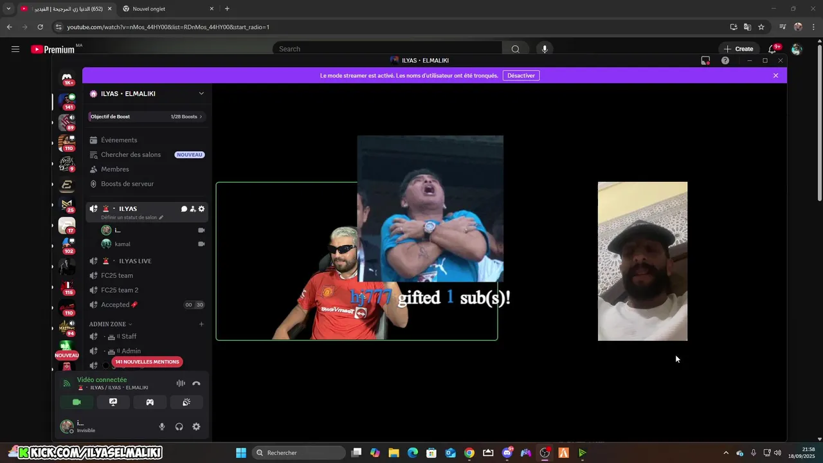Start Discord screen share
The height and width of the screenshot is (463, 823).
pyautogui.click(x=113, y=402)
